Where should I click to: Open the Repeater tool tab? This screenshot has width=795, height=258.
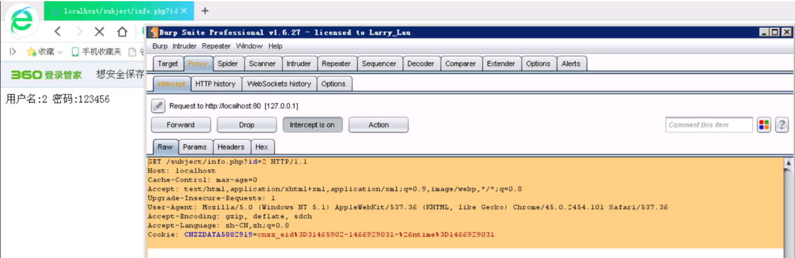tap(337, 64)
